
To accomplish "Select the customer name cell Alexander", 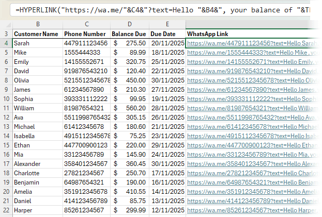I will 37,163.
